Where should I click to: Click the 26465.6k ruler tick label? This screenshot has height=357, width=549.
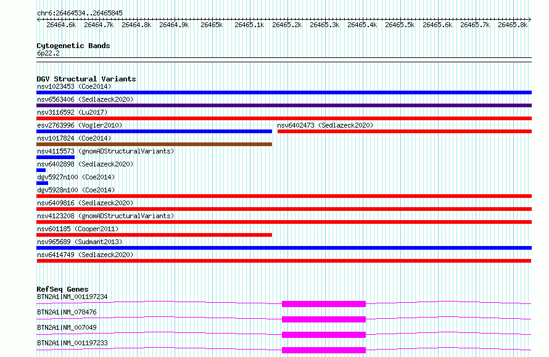pos(438,25)
